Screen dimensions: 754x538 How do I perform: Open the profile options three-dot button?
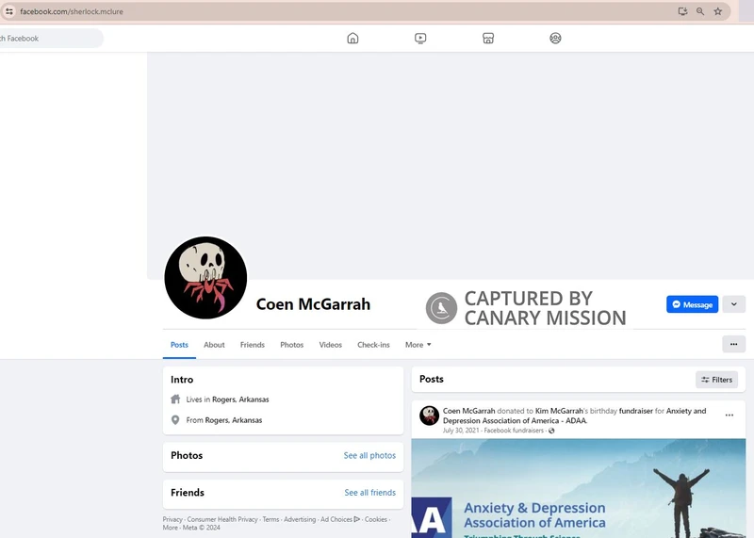tap(734, 344)
